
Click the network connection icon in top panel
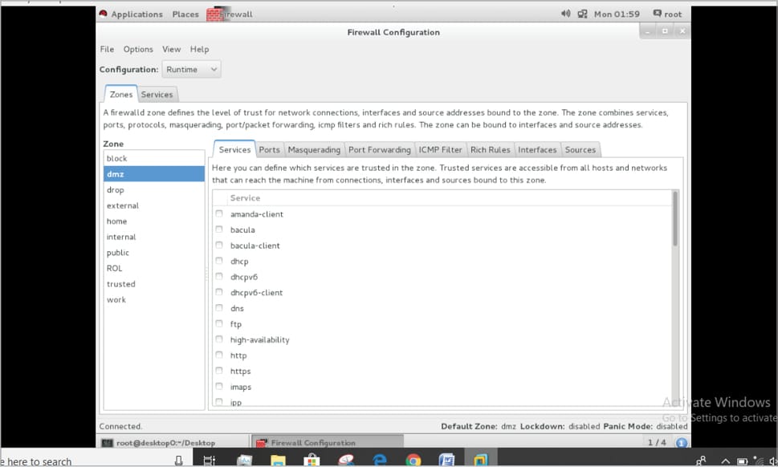582,14
